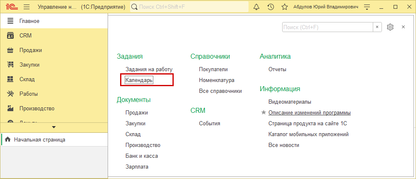
Task: Click the Производство factory icon
Action: click(x=10, y=108)
